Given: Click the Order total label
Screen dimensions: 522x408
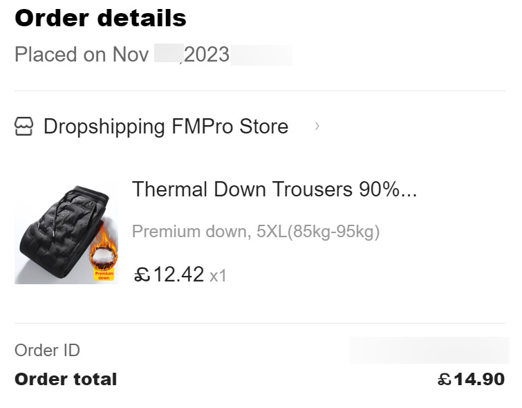Looking at the screenshot, I should click(x=66, y=379).
